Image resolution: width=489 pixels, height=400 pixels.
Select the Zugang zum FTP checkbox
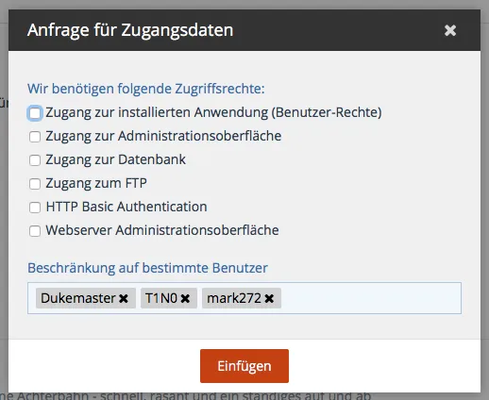click(x=35, y=184)
